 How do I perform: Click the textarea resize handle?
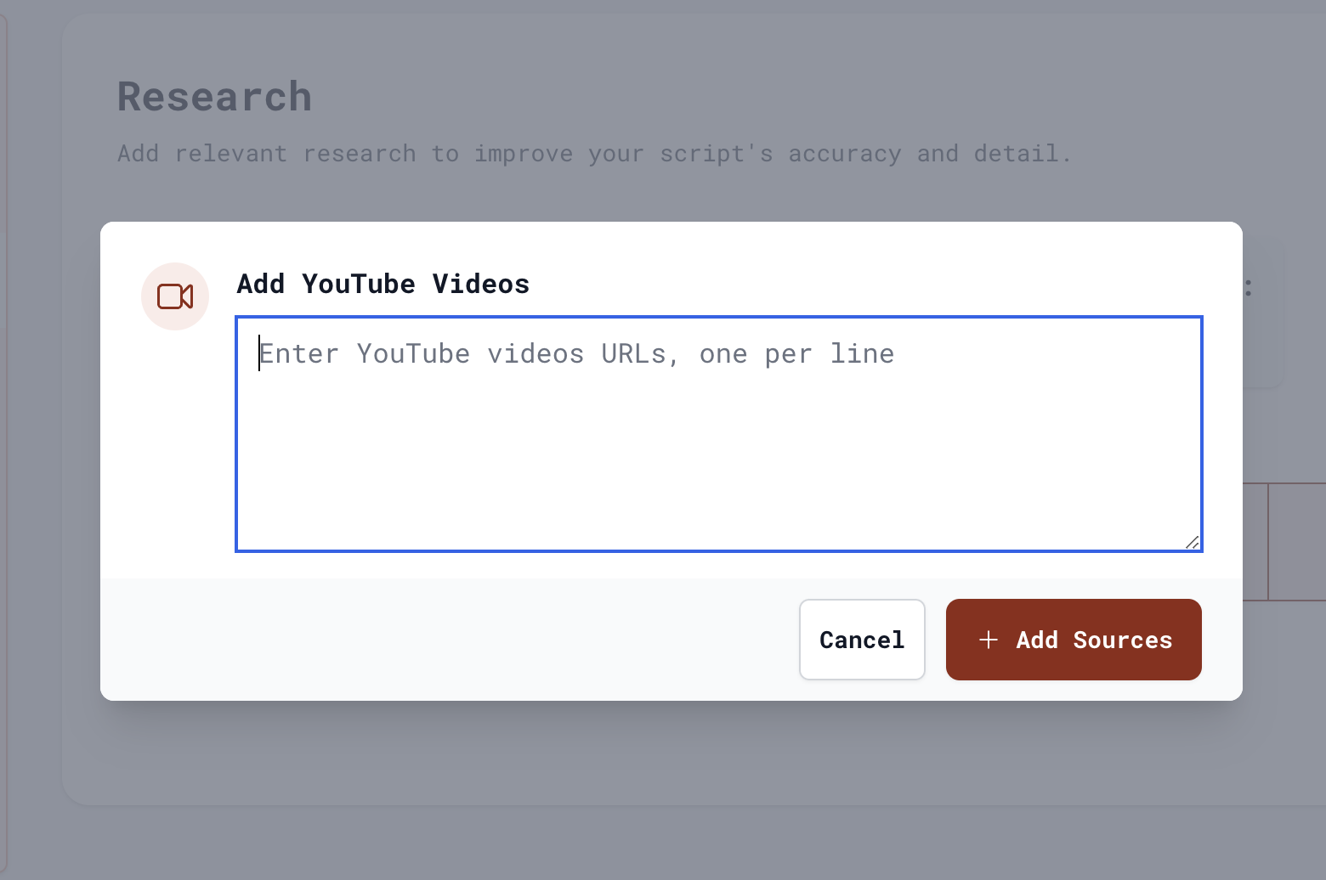pos(1193,543)
